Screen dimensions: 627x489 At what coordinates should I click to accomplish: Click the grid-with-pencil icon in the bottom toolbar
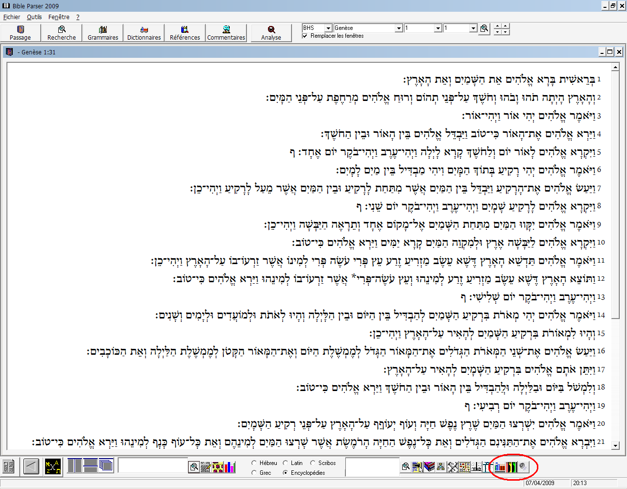[206, 467]
